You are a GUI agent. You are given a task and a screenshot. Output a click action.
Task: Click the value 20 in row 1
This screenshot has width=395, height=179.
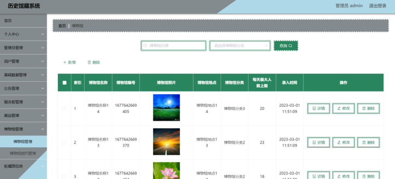[x=262, y=109]
